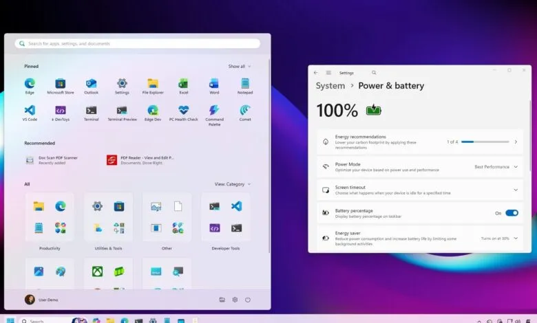Click the 100% battery level text
The height and width of the screenshot is (323, 537).
(x=337, y=111)
